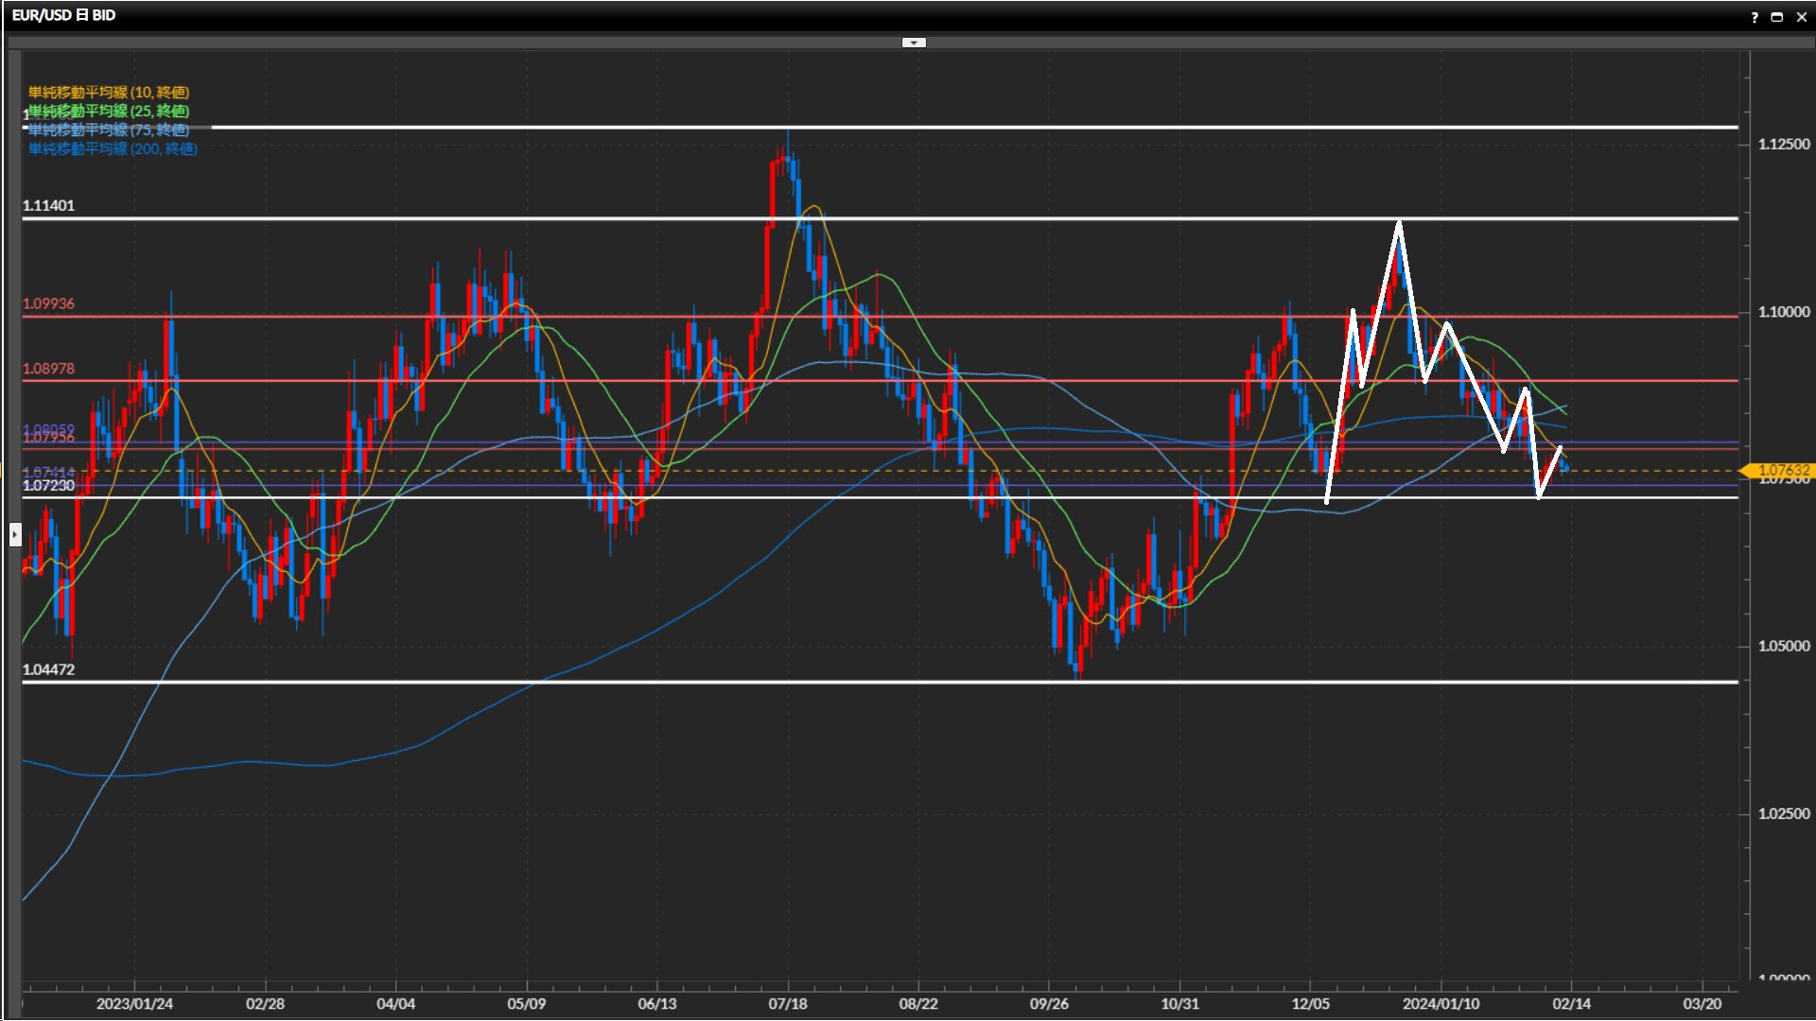The image size is (1816, 1021).
Task: Select the 200-period moving average legend
Action: click(x=113, y=148)
